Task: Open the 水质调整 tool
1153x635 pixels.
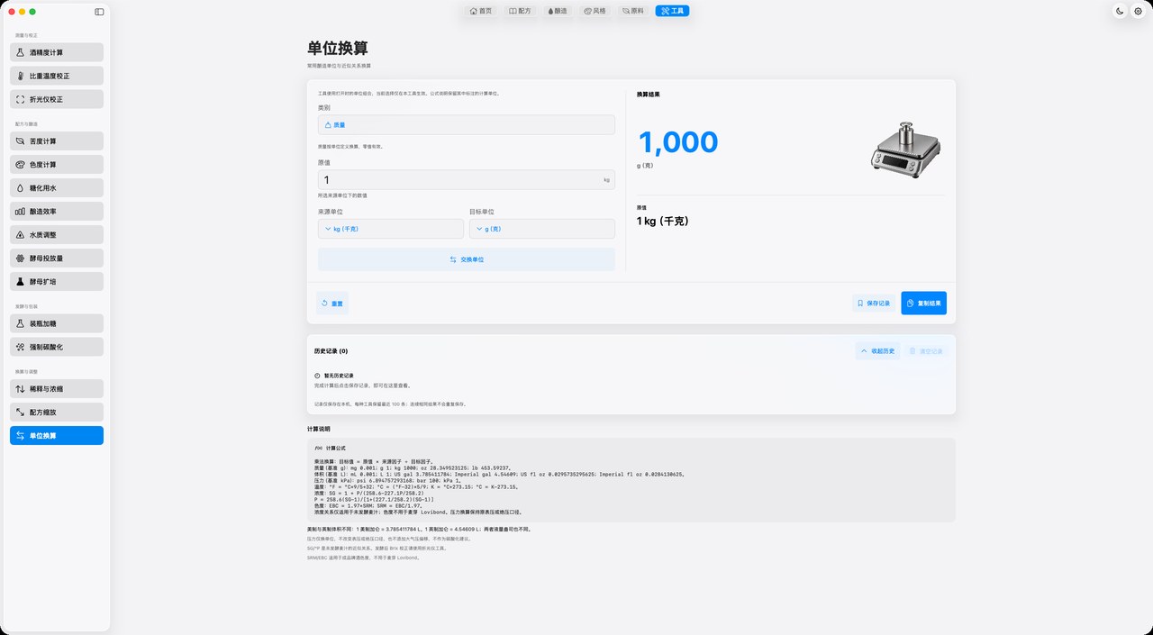Action: (57, 235)
